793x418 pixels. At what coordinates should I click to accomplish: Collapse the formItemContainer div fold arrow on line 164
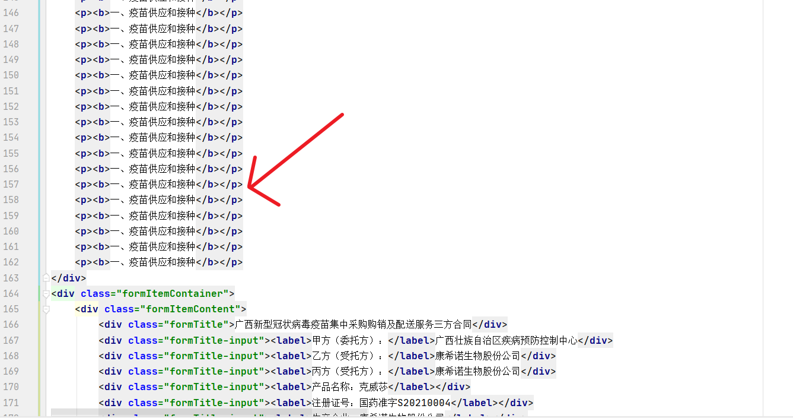pos(46,293)
